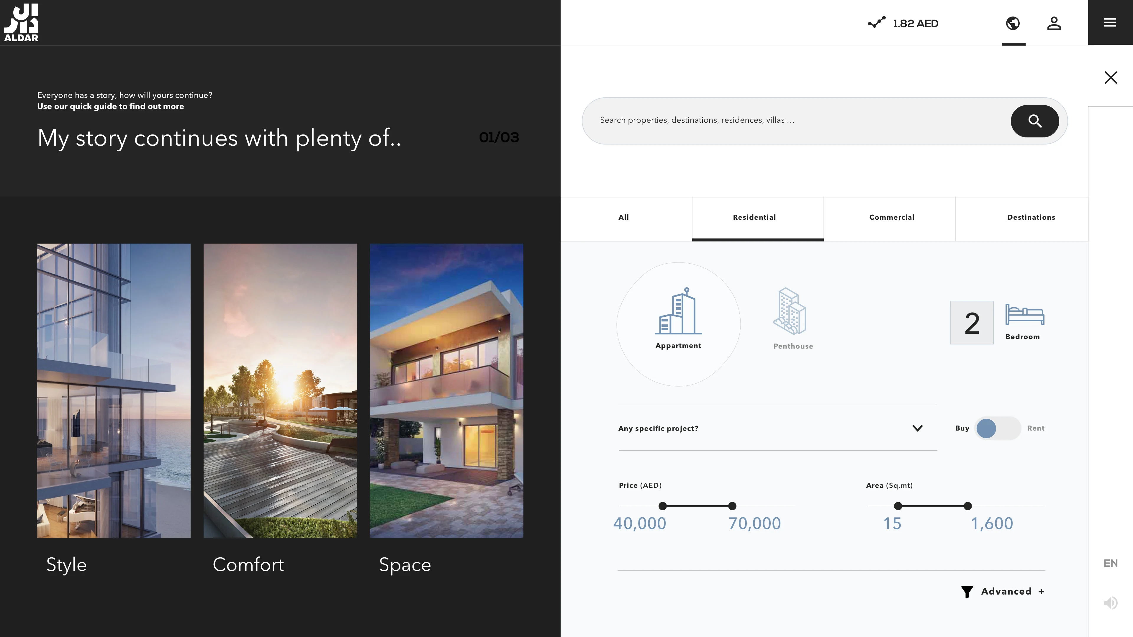Select the Appartment building icon

(678, 311)
